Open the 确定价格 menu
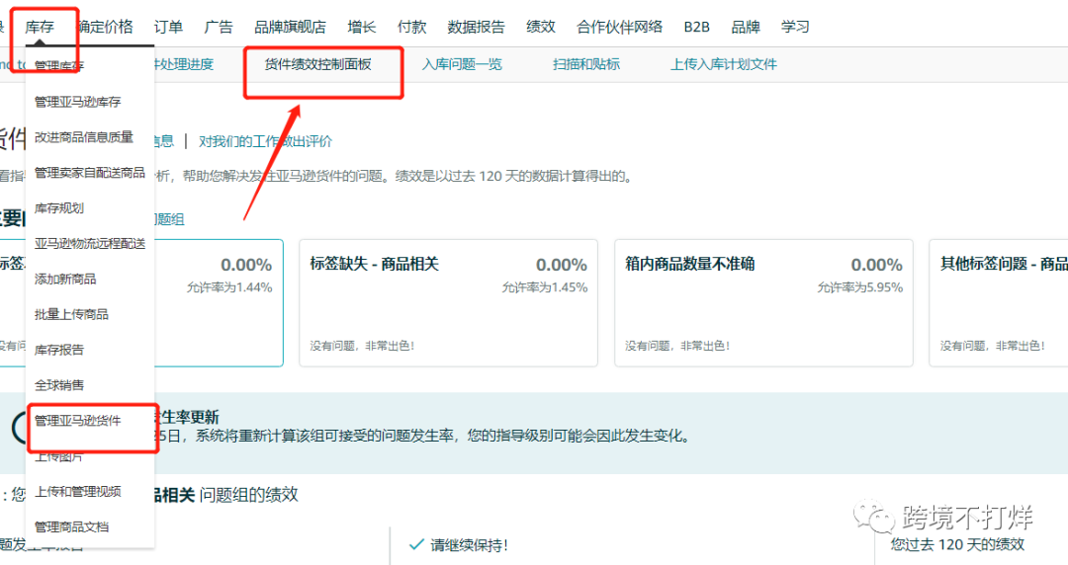Image resolution: width=1068 pixels, height=565 pixels. [x=106, y=27]
